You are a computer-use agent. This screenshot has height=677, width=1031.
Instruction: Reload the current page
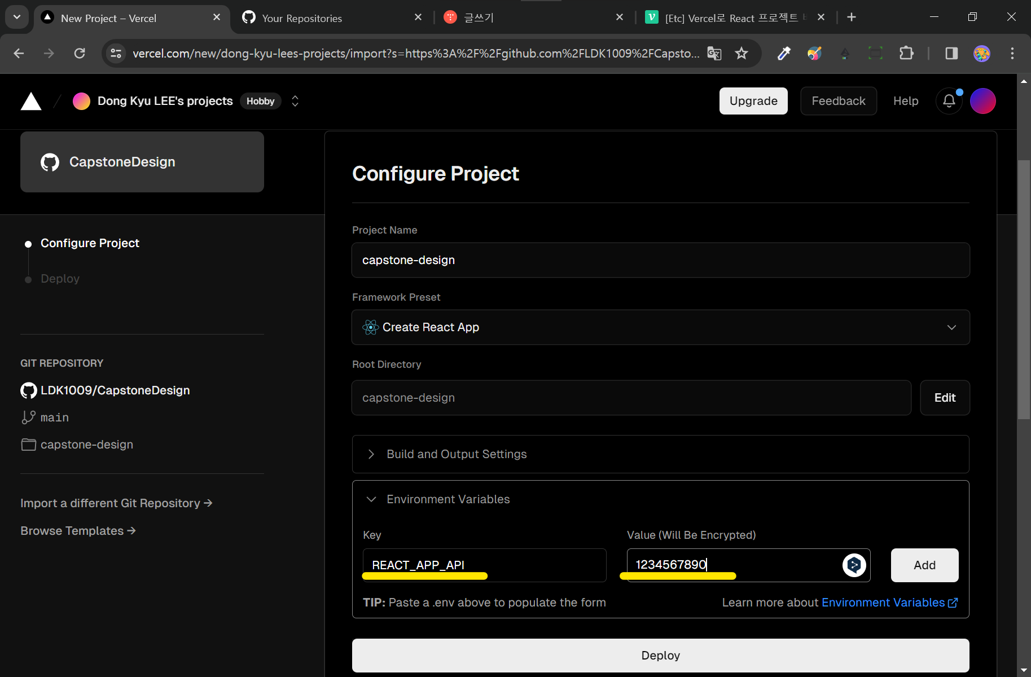point(80,54)
